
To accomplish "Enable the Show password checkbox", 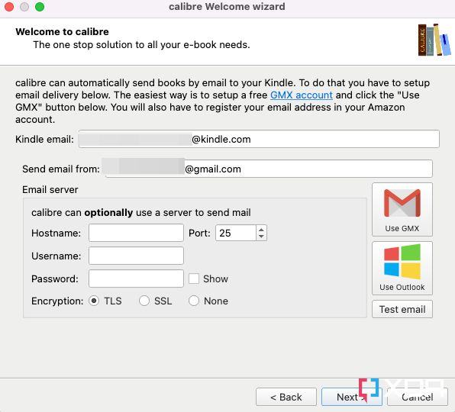I will pos(194,278).
